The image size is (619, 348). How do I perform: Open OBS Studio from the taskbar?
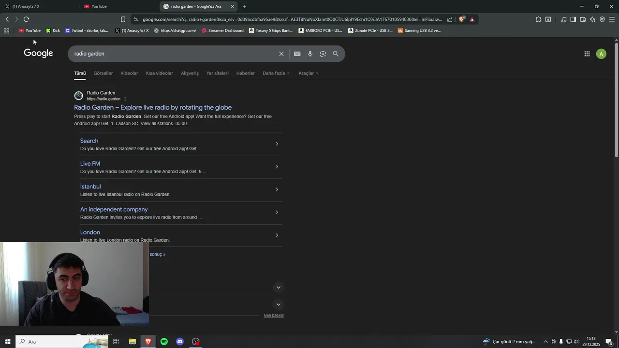point(196,342)
